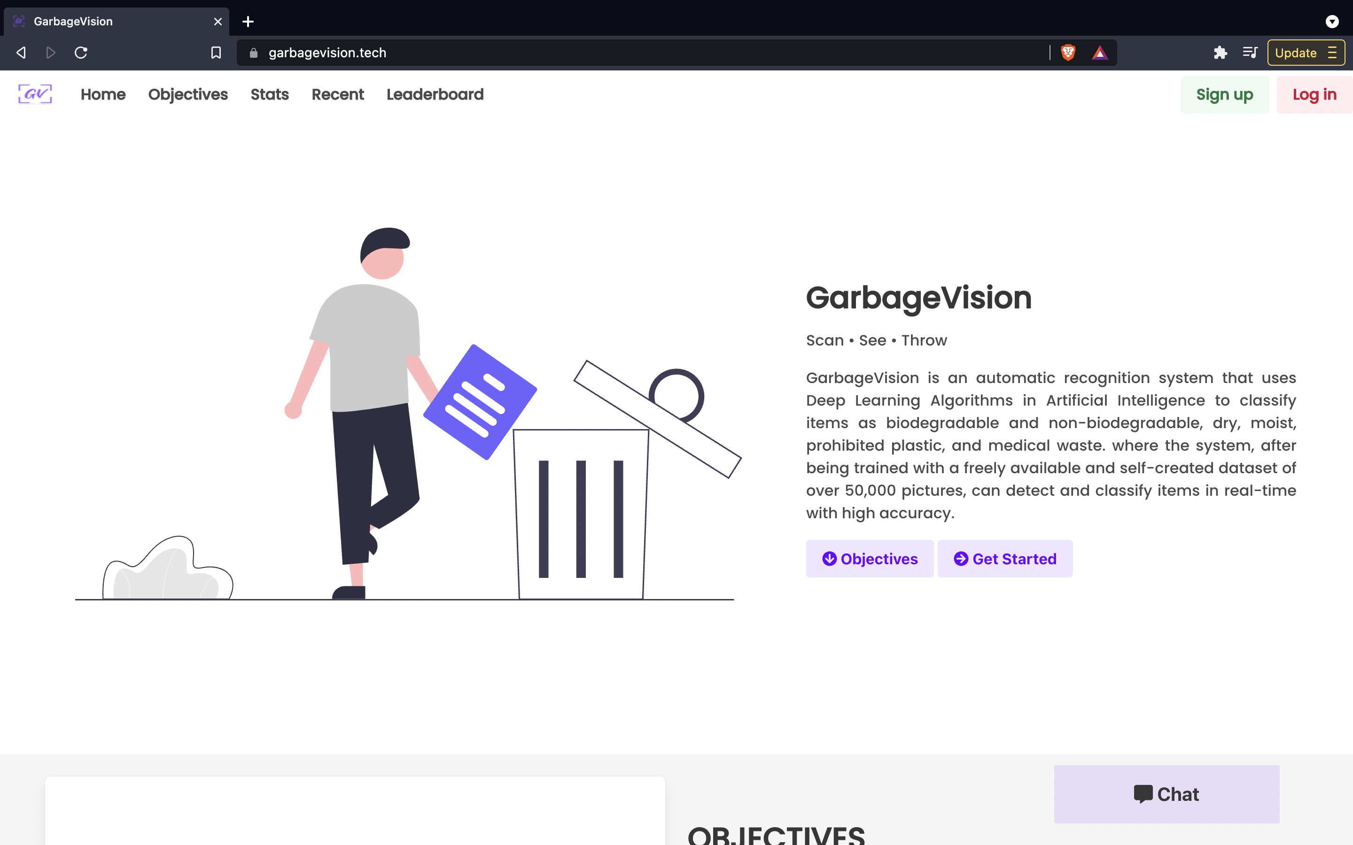Image resolution: width=1353 pixels, height=845 pixels.
Task: Click the Get Started button
Action: [1005, 558]
